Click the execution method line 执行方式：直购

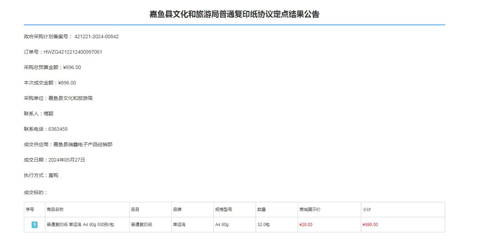pos(41,175)
